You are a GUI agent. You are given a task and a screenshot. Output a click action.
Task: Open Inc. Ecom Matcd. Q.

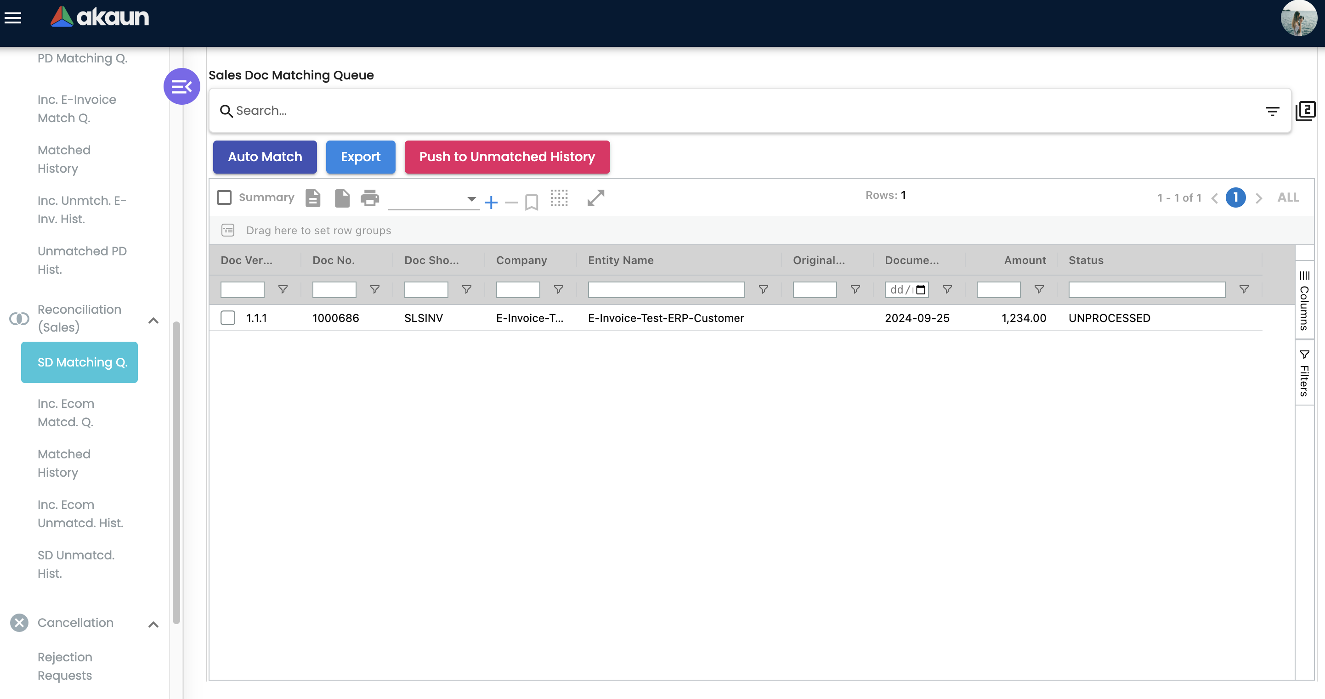pyautogui.click(x=66, y=412)
